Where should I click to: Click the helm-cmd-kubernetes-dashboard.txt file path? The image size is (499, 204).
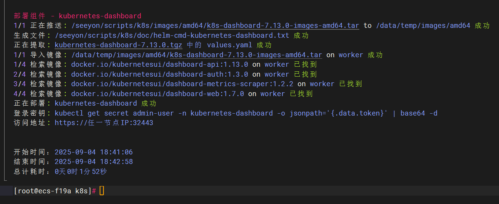[x=172, y=35]
